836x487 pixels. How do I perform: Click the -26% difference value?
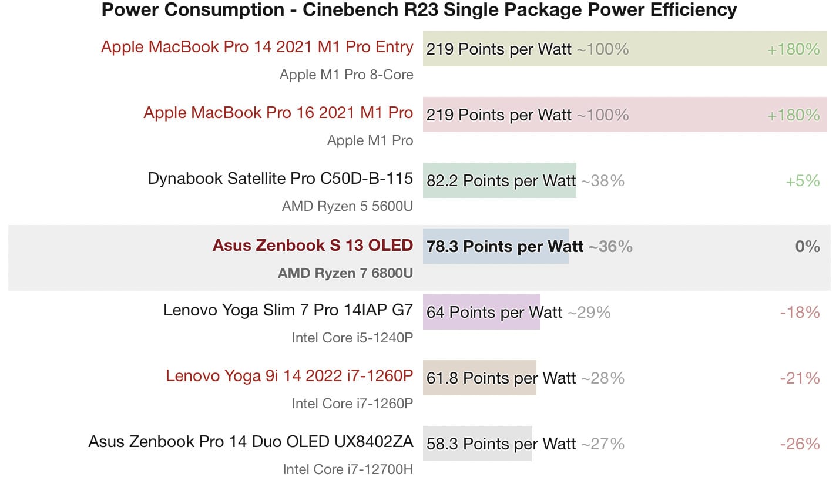(800, 444)
